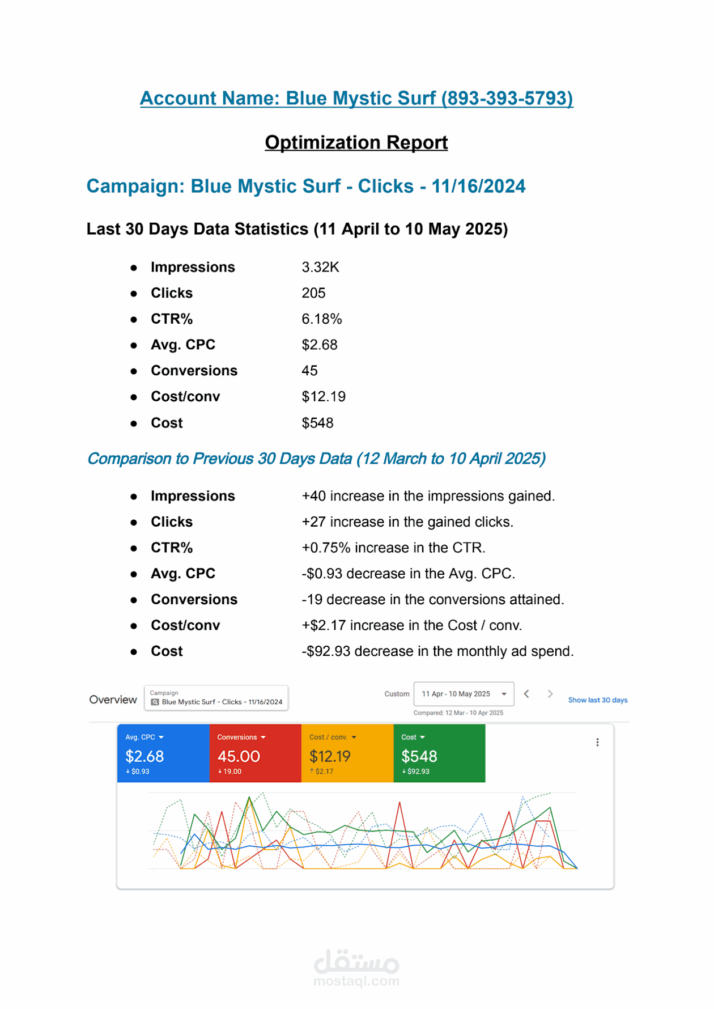The image size is (714, 1009).
Task: Open the Account Name Blue Mystic Surf link
Action: point(356,98)
